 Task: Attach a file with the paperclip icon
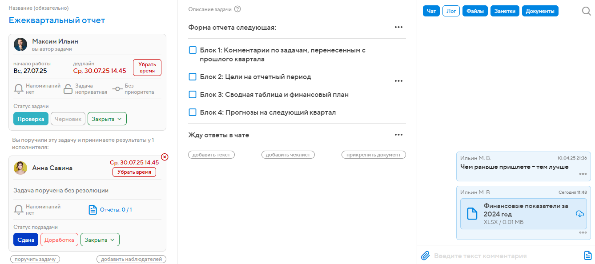[x=426, y=256]
